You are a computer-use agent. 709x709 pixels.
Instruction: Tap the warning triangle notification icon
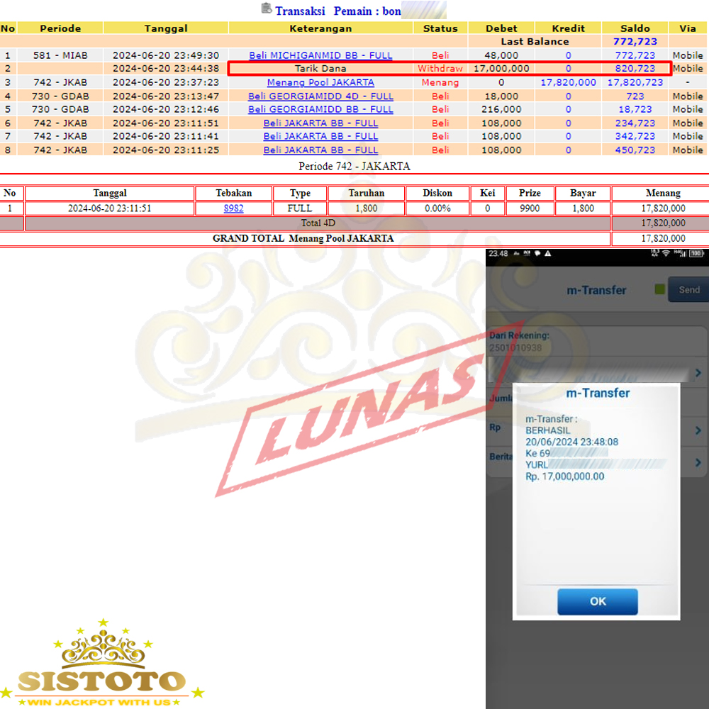pos(547,254)
